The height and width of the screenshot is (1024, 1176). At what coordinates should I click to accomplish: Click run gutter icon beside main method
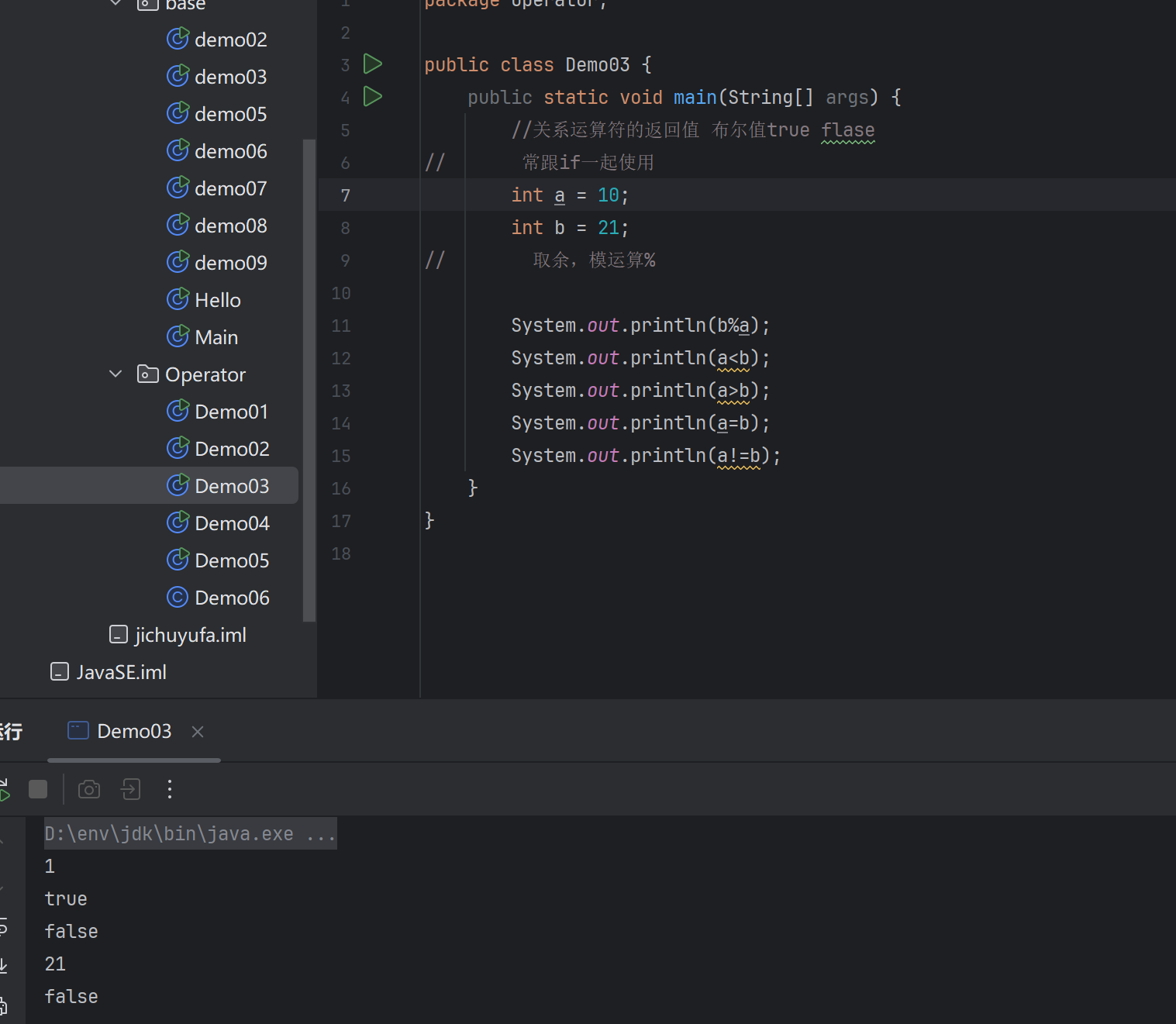373,96
